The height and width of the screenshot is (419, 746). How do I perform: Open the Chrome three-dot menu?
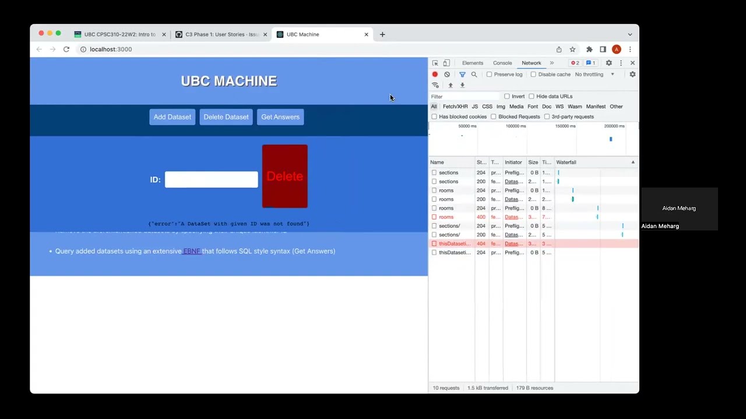(x=631, y=49)
